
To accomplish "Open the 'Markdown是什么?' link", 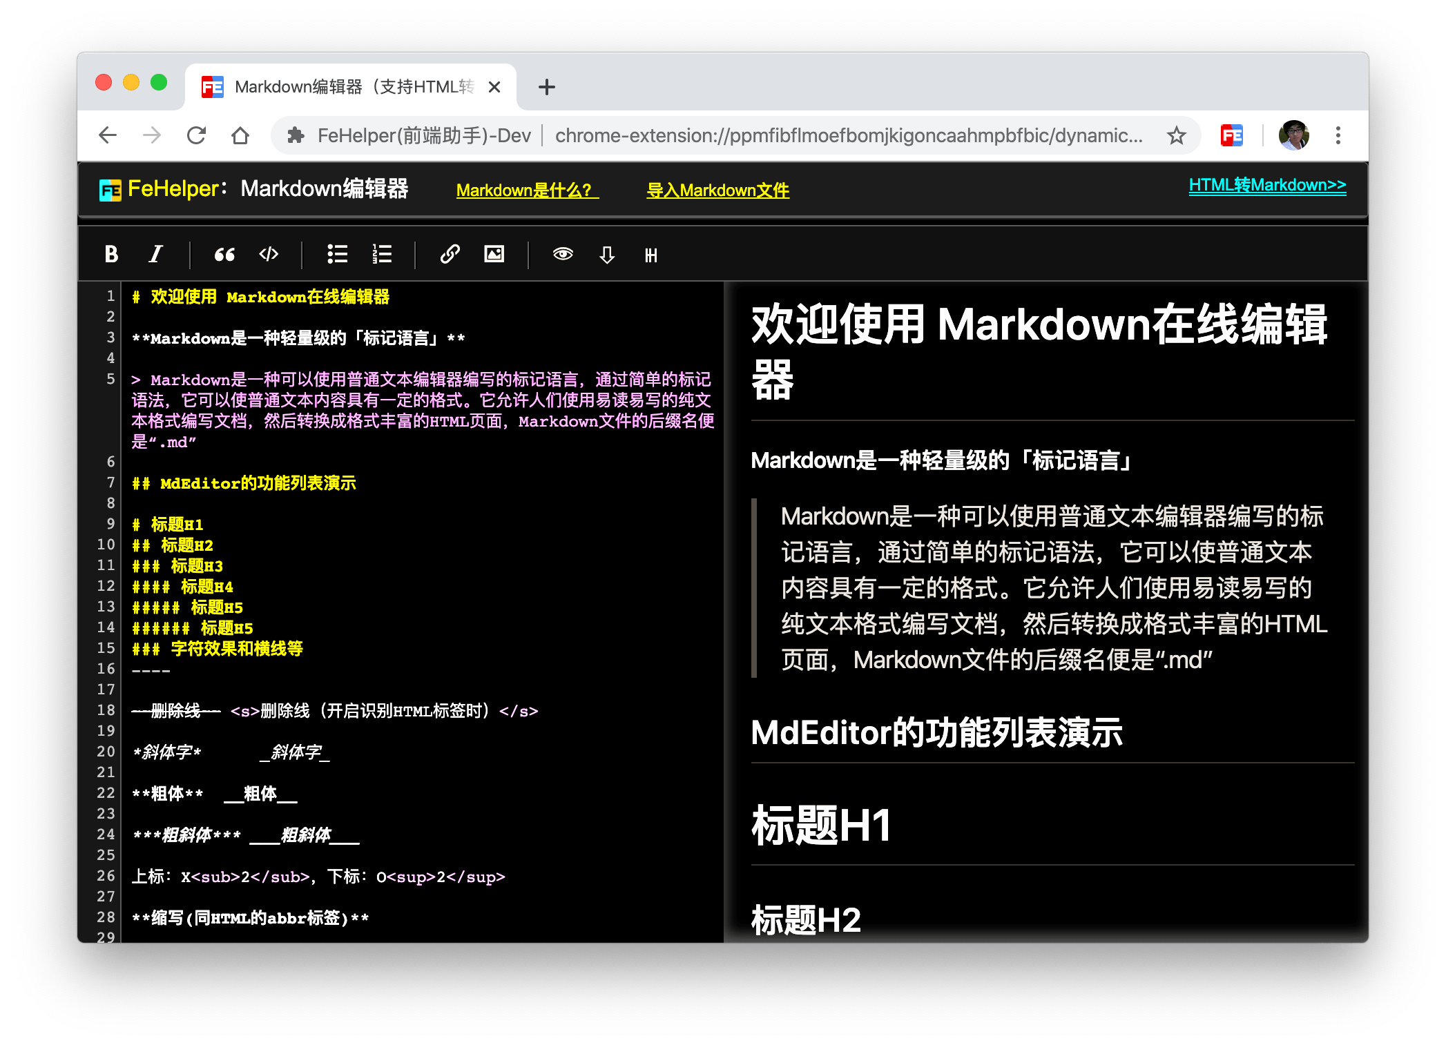I will [528, 191].
